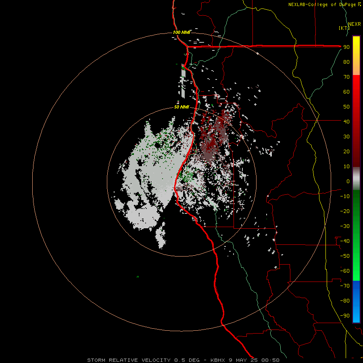Click the 'STORM RELATIVE VELOCITY 0.5 DEG' footer title
Viewport: 363px width, 363px height.
(x=143, y=360)
